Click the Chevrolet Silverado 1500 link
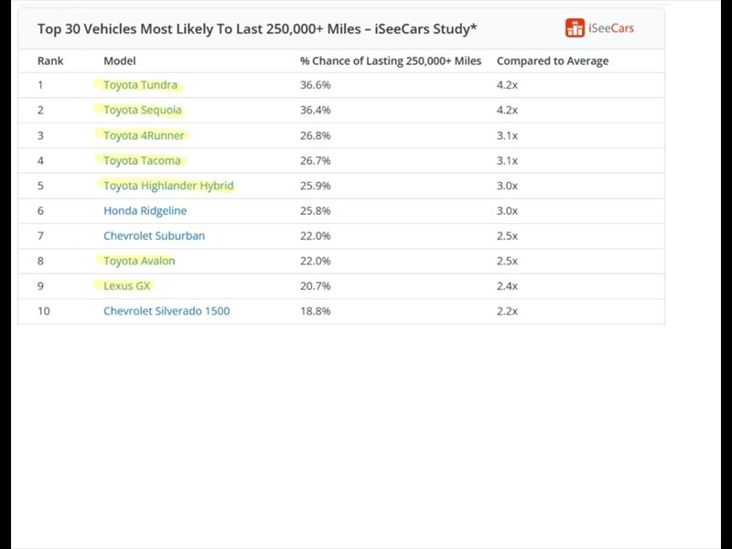Screen dimensions: 732x549 [x=167, y=311]
